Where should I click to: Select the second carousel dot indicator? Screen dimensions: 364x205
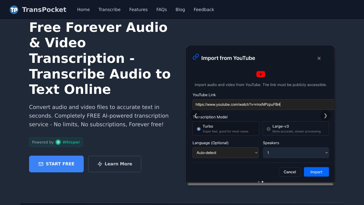262,182
